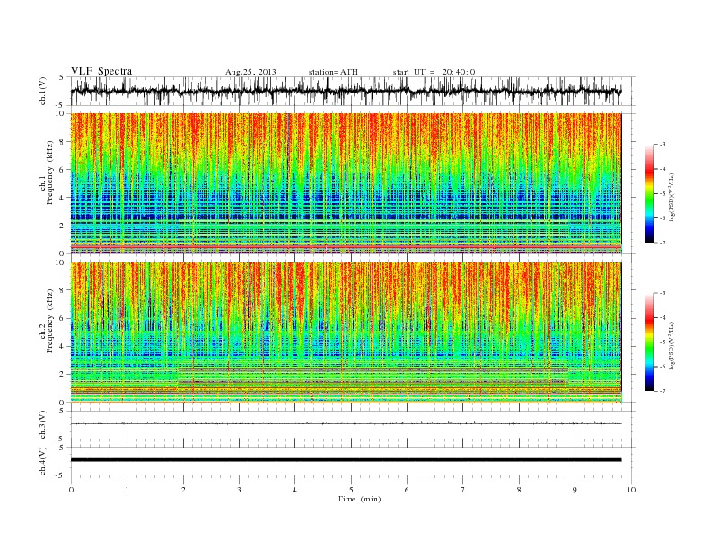The width and height of the screenshot is (711, 550).
Task: Click the ch.3 flat voltage trace
Action: tap(346, 423)
